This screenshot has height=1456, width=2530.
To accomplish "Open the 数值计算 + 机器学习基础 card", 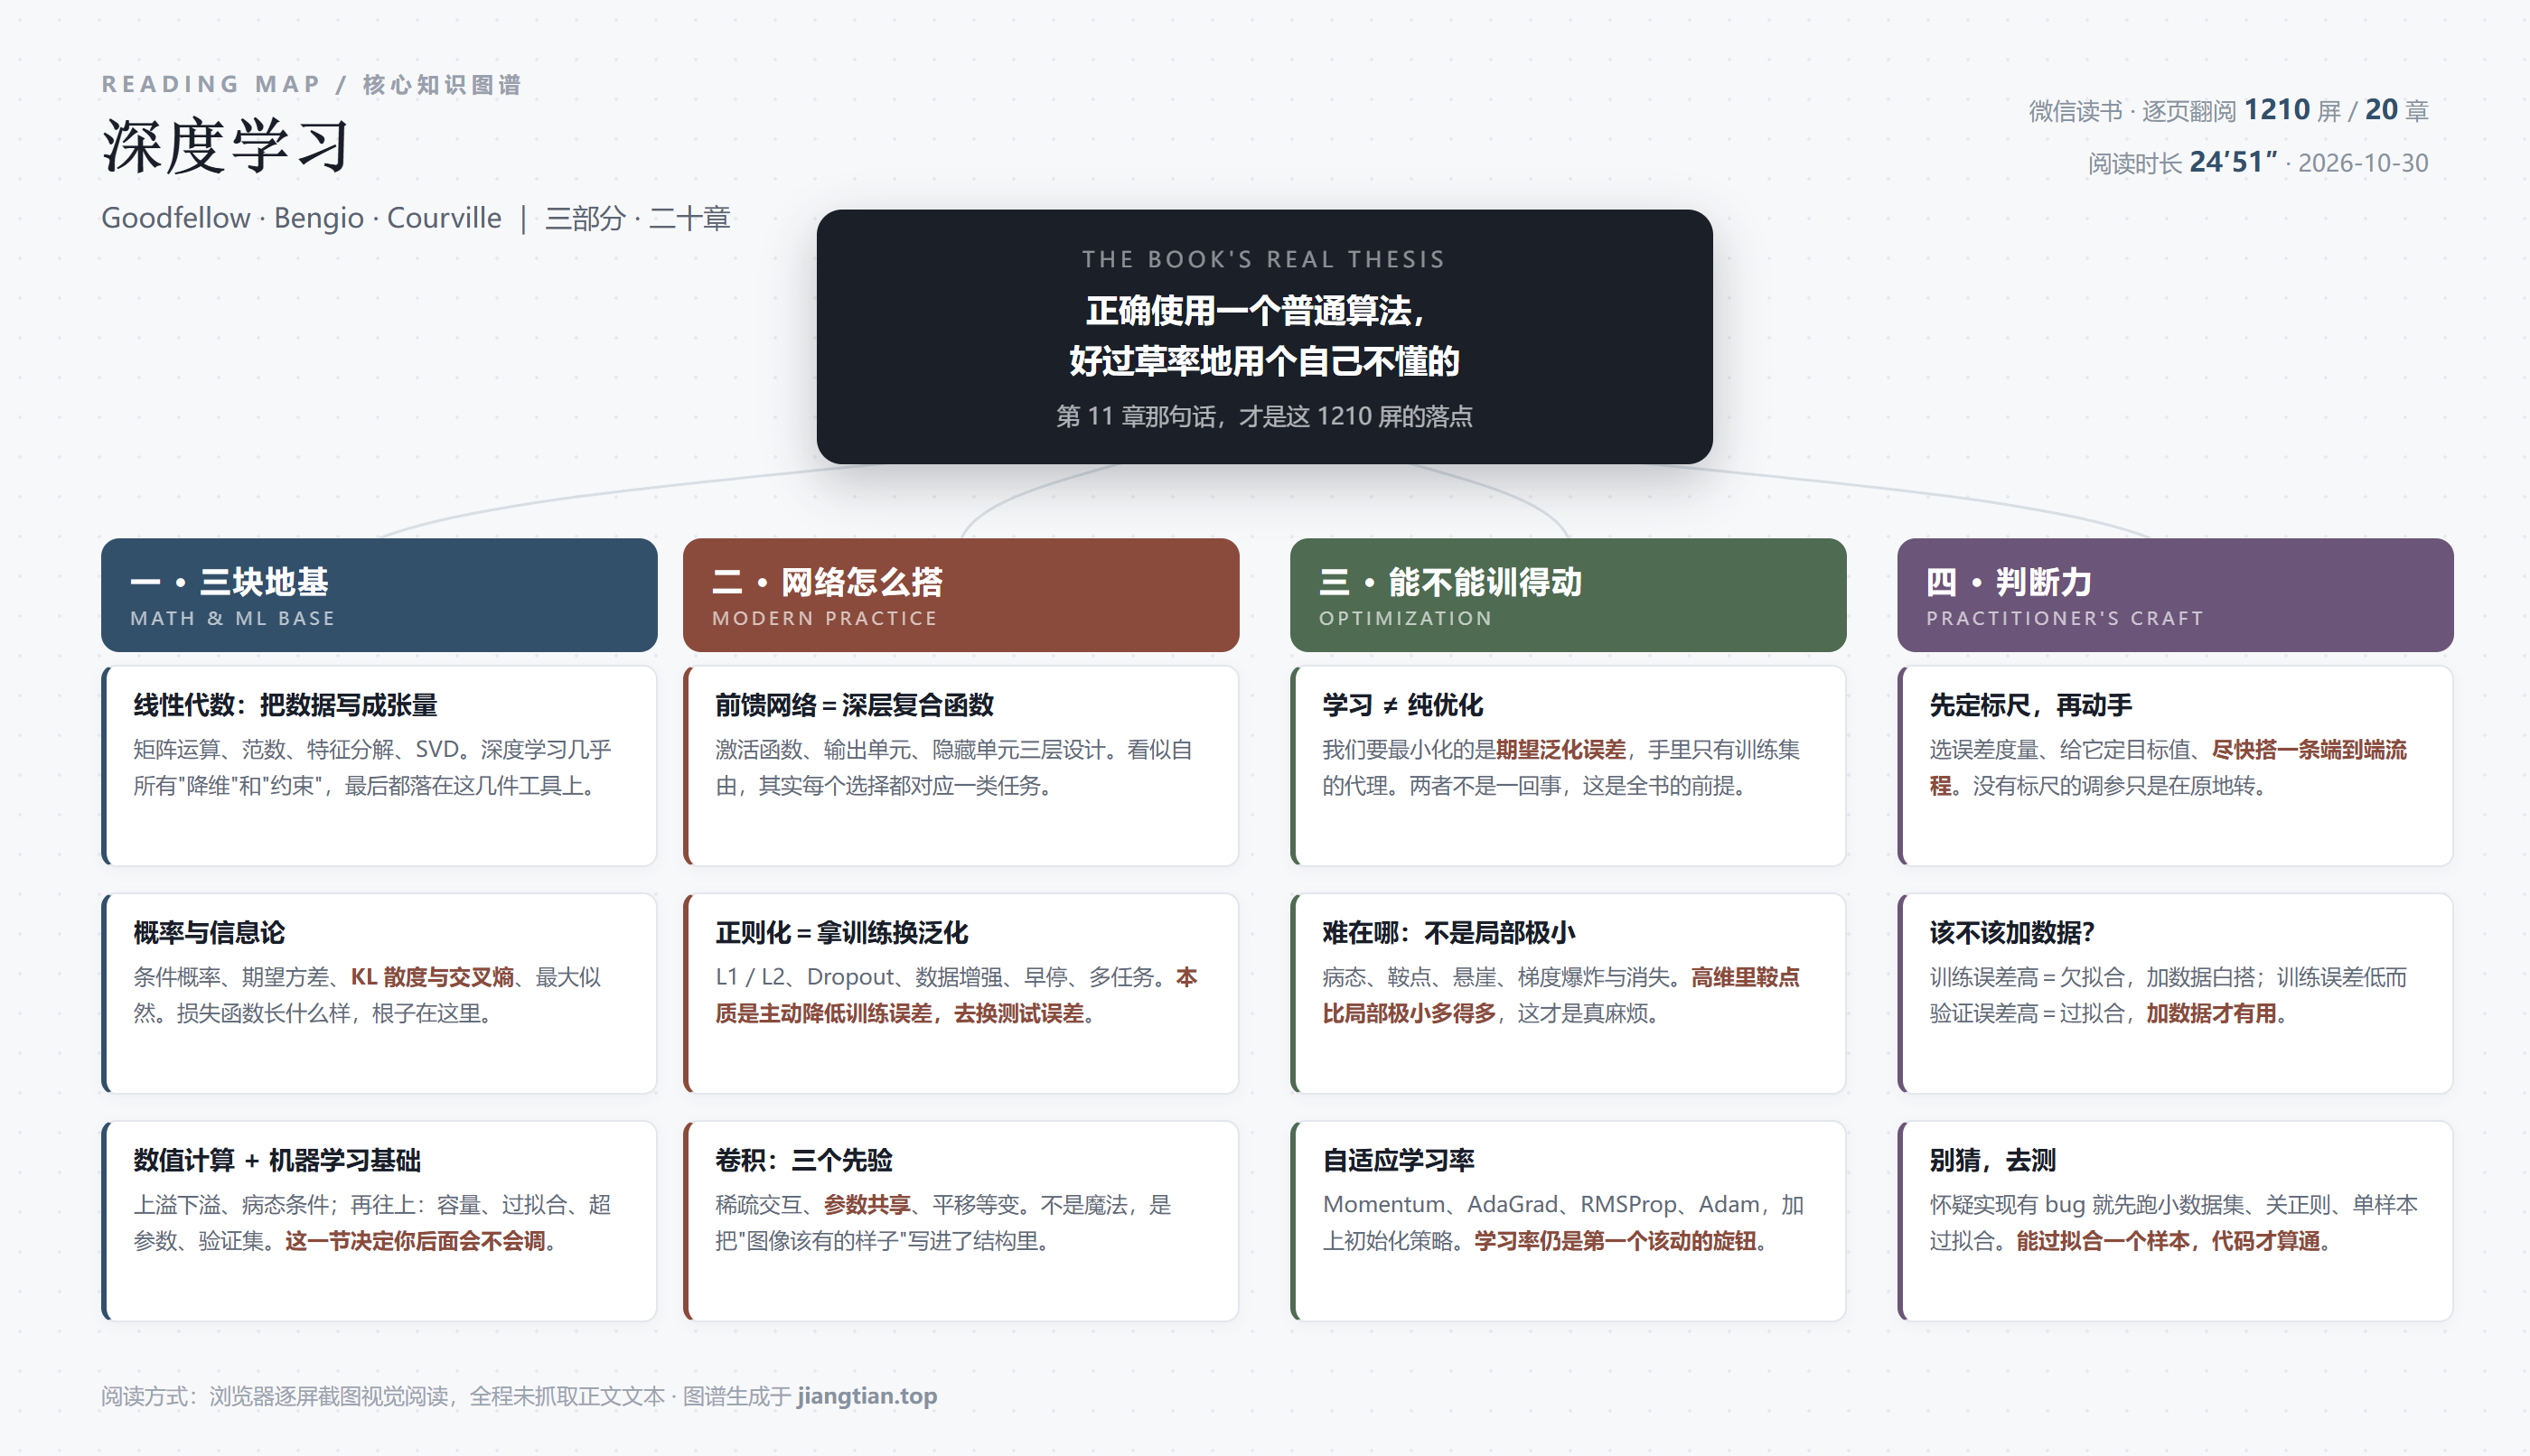I will click(x=379, y=1221).
